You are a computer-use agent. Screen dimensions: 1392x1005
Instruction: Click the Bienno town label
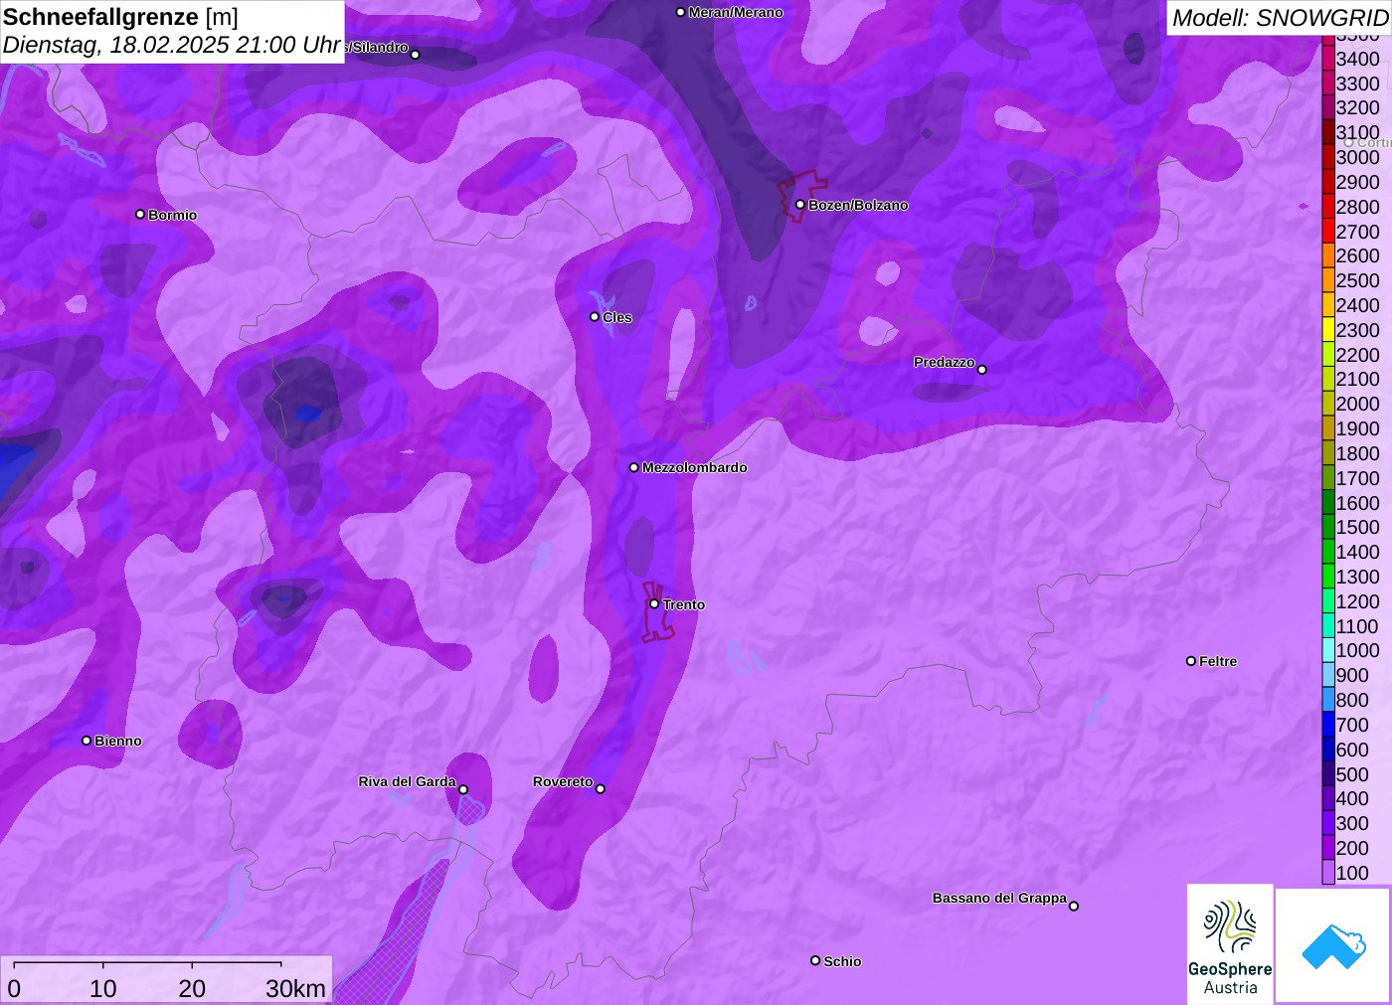click(117, 741)
